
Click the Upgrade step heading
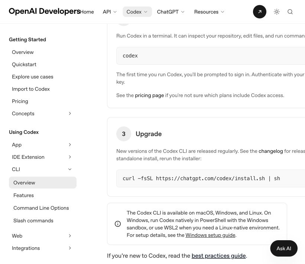tap(149, 134)
